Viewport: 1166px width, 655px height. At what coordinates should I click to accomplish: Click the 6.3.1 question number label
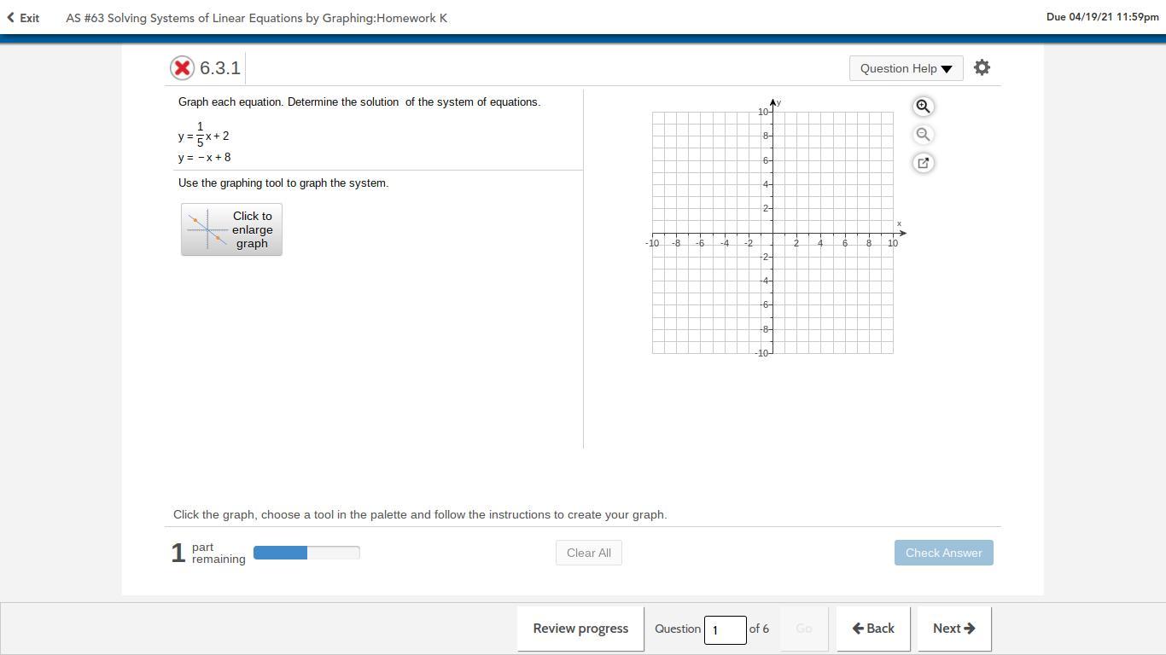(220, 68)
